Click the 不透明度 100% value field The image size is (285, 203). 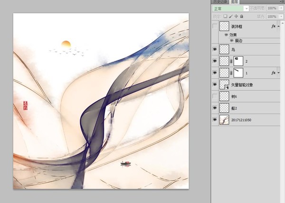point(272,8)
